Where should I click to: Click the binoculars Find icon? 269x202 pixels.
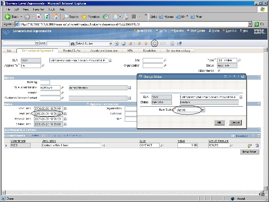click(x=72, y=44)
